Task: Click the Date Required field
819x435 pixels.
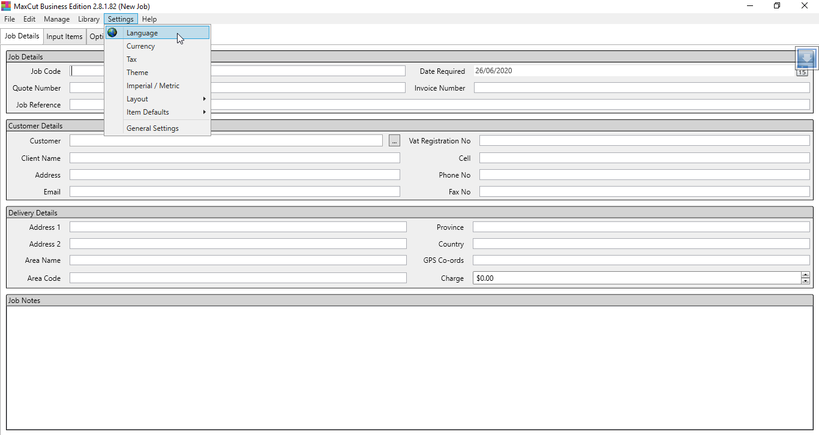Action: [634, 71]
